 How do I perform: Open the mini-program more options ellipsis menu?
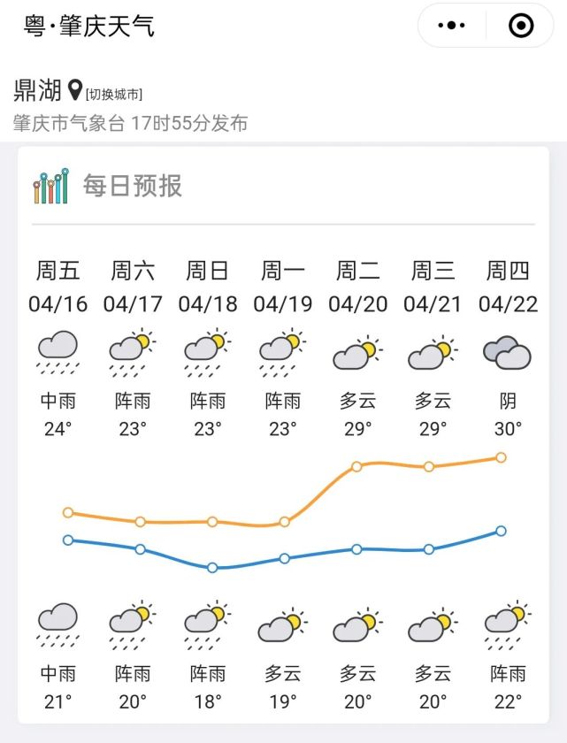pyautogui.click(x=453, y=25)
